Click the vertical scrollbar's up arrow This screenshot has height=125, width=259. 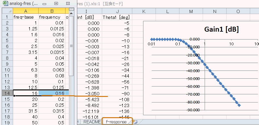pyautogui.click(x=71, y=13)
